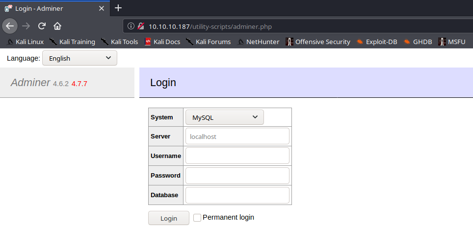Click the forward navigation arrow

26,26
